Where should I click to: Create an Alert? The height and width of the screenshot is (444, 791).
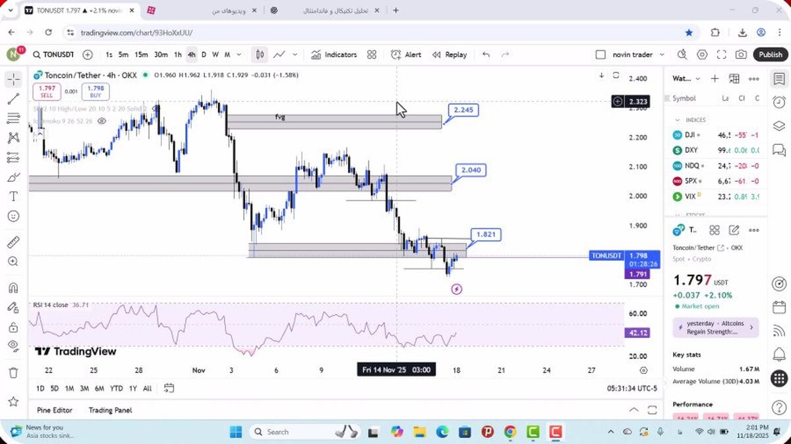click(406, 55)
